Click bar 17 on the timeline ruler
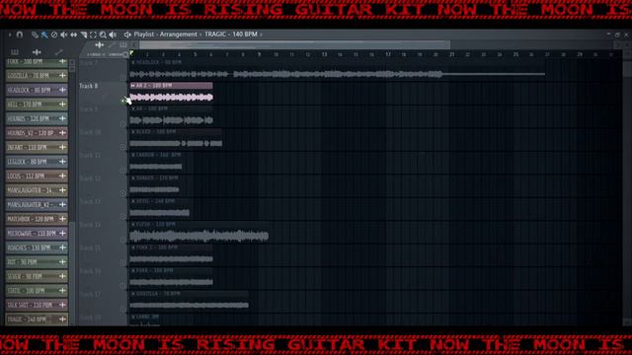The image size is (632, 355). (388, 54)
